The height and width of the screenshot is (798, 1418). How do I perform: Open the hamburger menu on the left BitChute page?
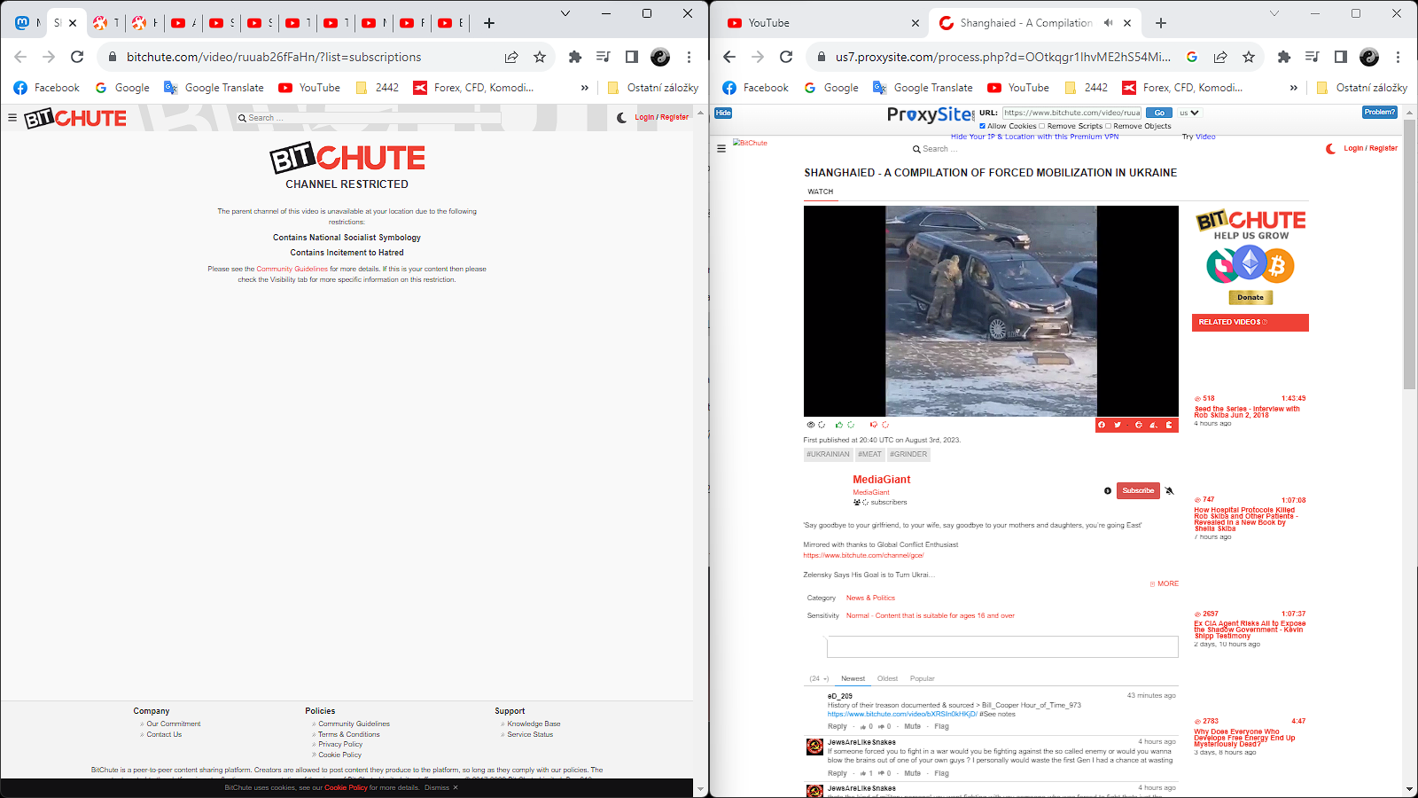tap(12, 117)
